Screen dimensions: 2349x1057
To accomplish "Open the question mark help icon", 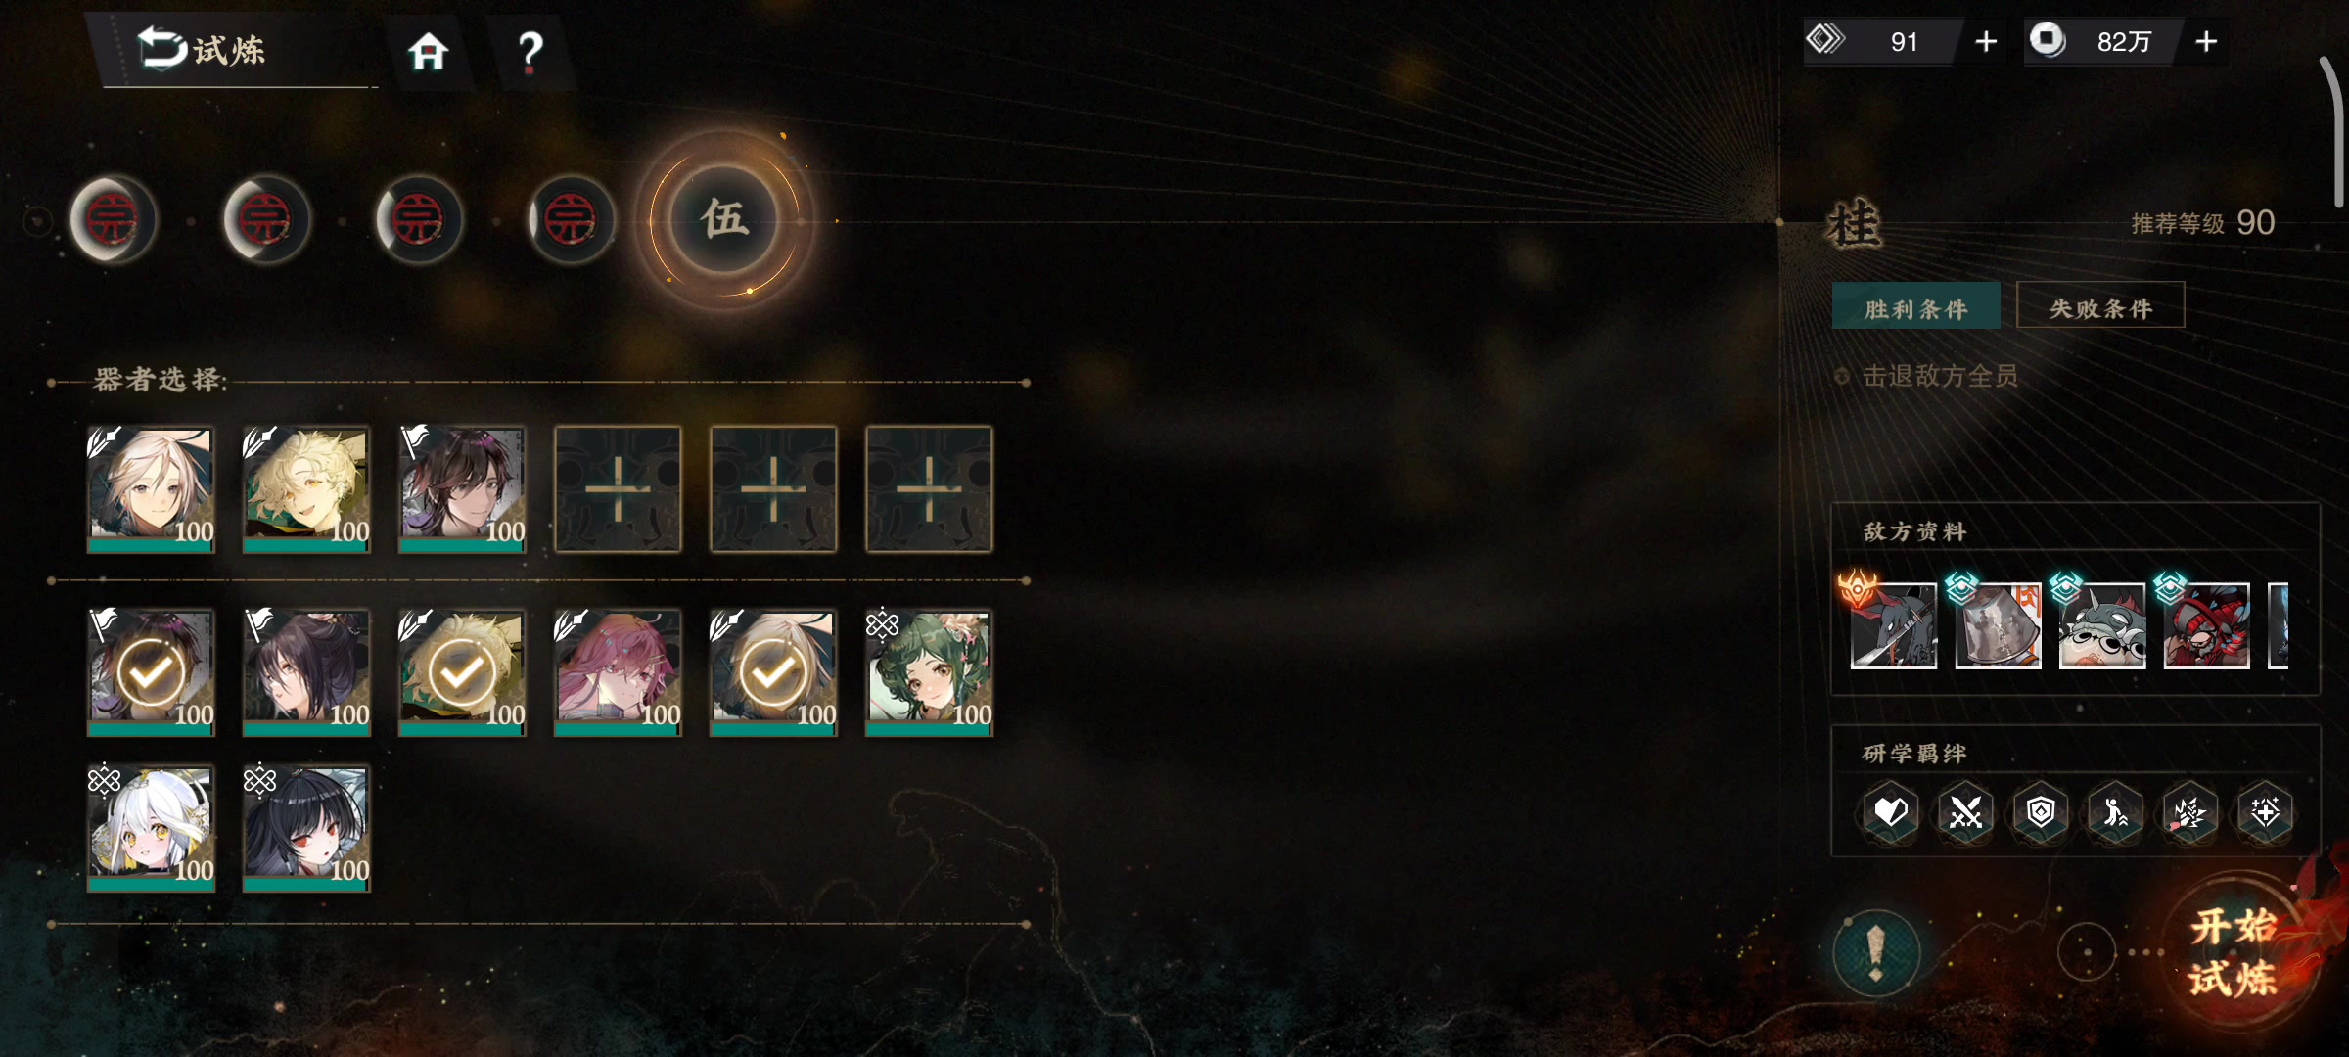I will (530, 53).
